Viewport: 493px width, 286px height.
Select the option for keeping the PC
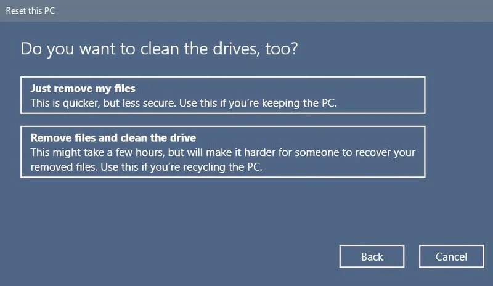(x=223, y=95)
